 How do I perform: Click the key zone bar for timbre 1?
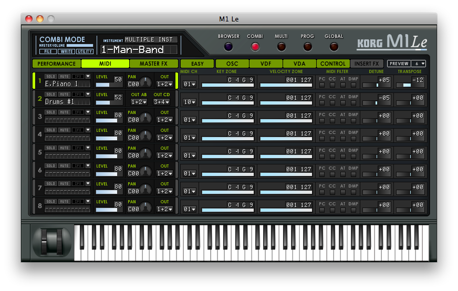(x=228, y=85)
